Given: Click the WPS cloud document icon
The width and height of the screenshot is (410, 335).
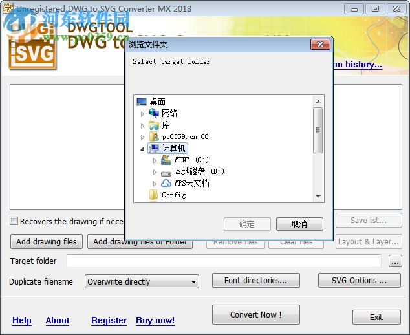Looking at the screenshot, I should pos(166,183).
